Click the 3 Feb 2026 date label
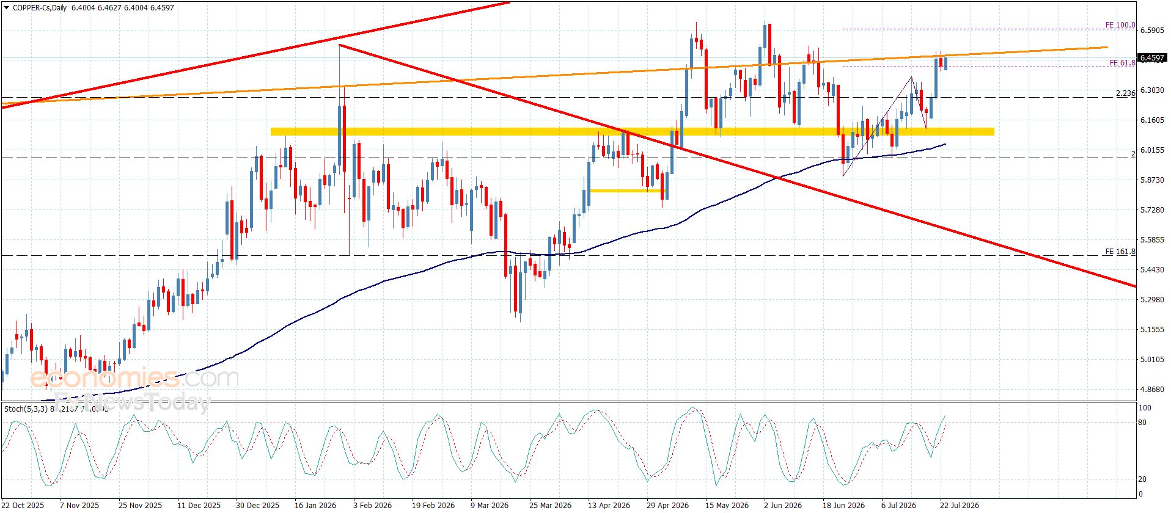This screenshot has width=1171, height=513. 373,506
